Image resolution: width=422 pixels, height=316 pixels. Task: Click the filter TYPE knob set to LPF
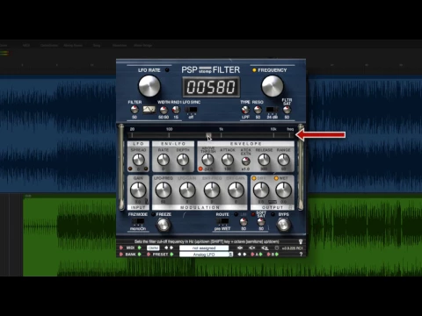point(245,110)
